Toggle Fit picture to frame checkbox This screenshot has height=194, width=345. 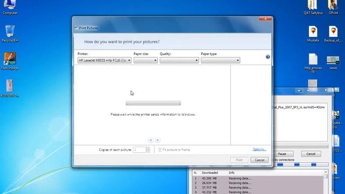tap(160, 150)
